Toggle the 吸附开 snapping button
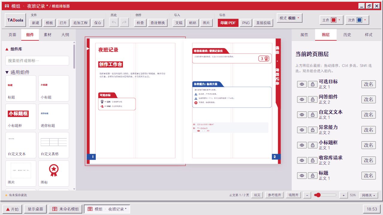 coord(294,195)
